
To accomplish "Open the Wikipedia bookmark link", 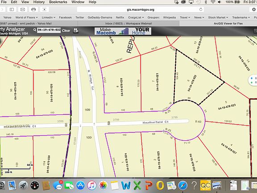I will (169, 17).
